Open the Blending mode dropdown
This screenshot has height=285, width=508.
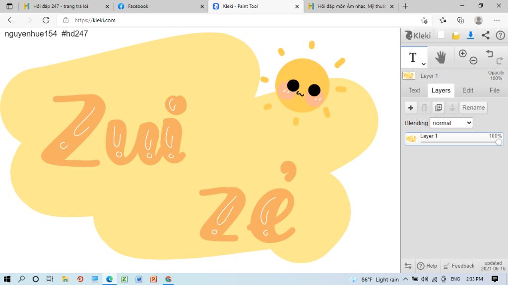451,123
